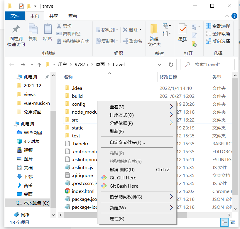Open the recent locations dropdown arrow
This screenshot has width=240, height=229.
32,65
